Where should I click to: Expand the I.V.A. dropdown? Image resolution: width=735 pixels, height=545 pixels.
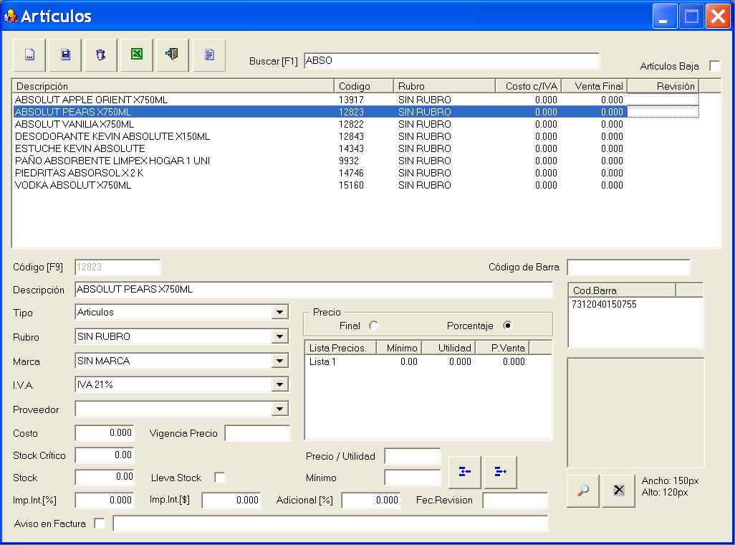[280, 385]
